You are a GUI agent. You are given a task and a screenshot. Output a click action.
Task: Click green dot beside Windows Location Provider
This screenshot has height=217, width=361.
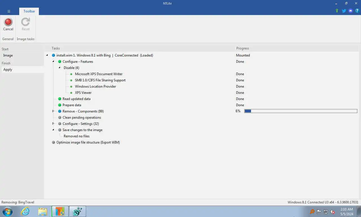click(x=71, y=86)
